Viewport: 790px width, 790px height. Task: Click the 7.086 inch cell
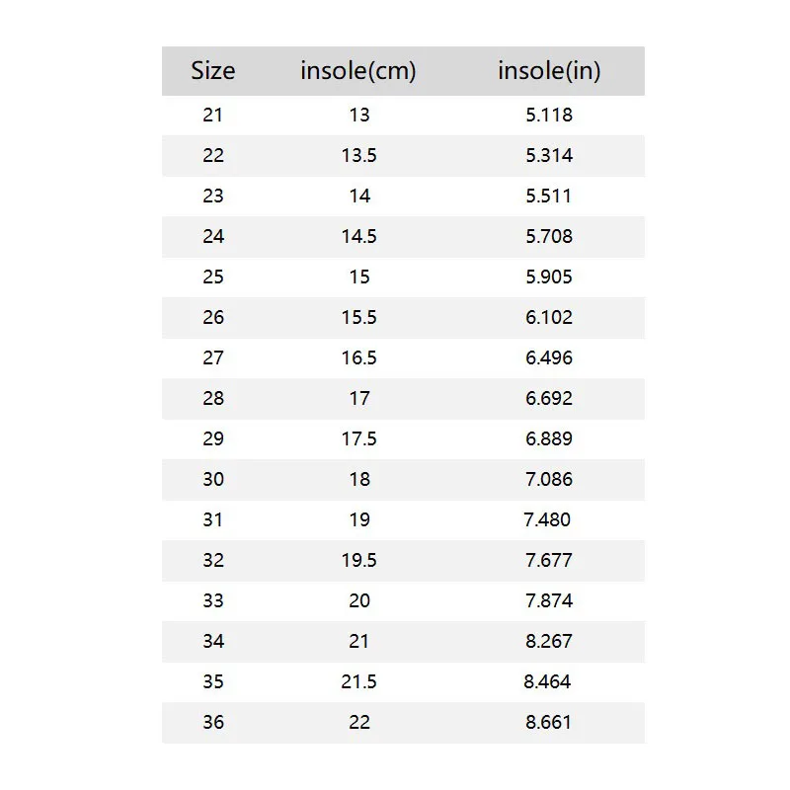click(549, 479)
